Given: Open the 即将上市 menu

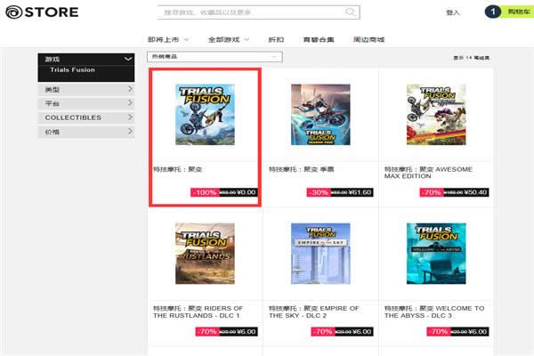Looking at the screenshot, I should tap(172, 39).
